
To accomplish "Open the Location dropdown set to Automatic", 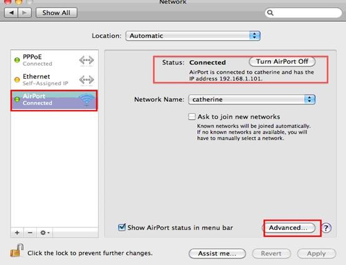I will point(193,36).
